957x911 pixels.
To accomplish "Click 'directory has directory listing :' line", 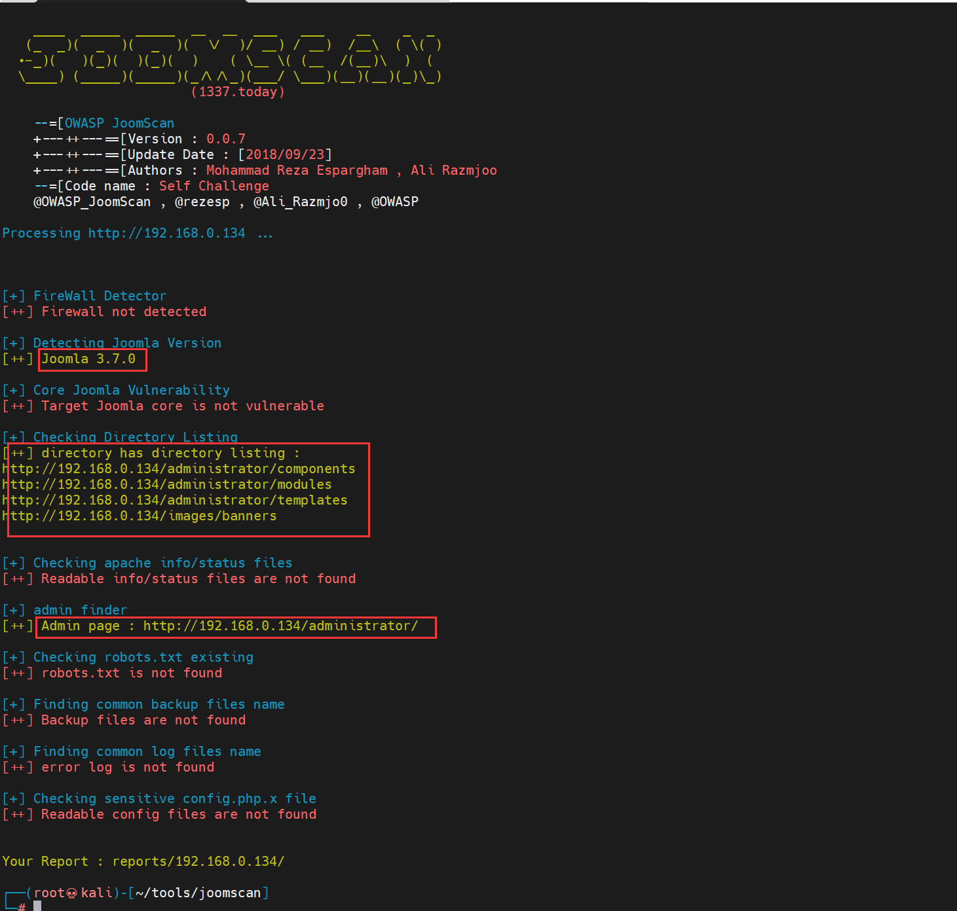I will [x=170, y=453].
